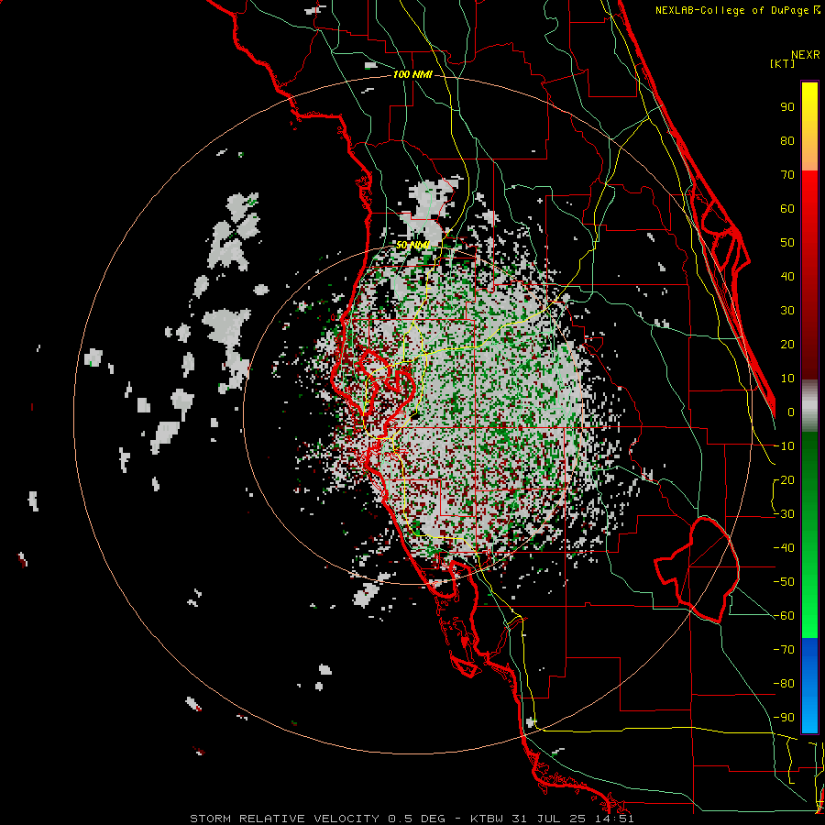Click the -90 value on velocity scale
Image resolution: width=825 pixels, height=825 pixels.
[x=784, y=718]
